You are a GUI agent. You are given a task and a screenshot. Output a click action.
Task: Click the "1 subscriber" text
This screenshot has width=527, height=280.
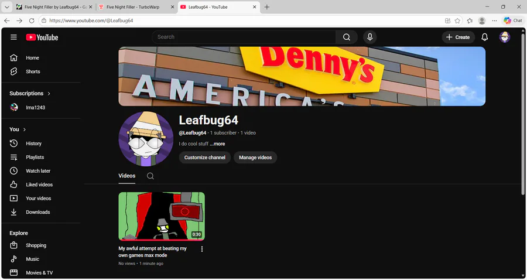[x=223, y=133]
